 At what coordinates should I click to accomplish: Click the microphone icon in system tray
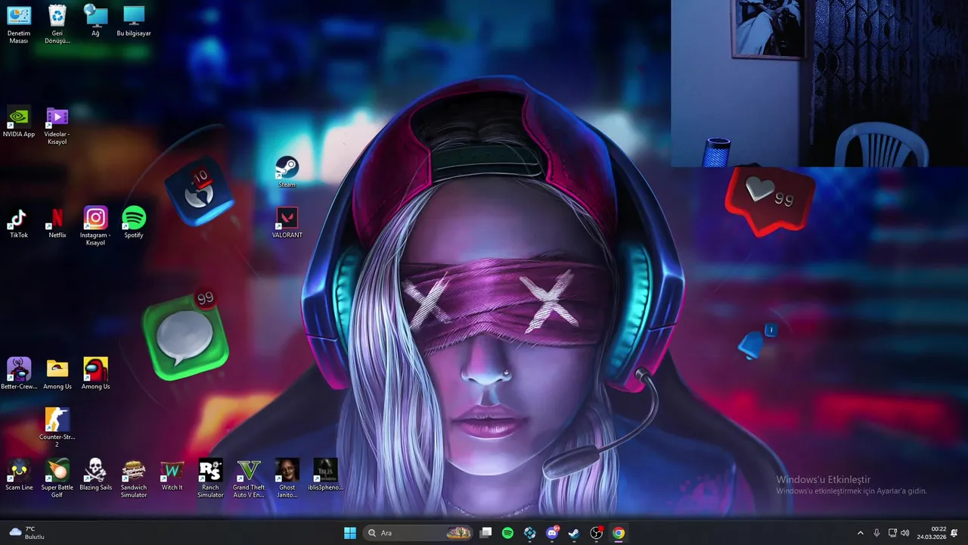(876, 533)
